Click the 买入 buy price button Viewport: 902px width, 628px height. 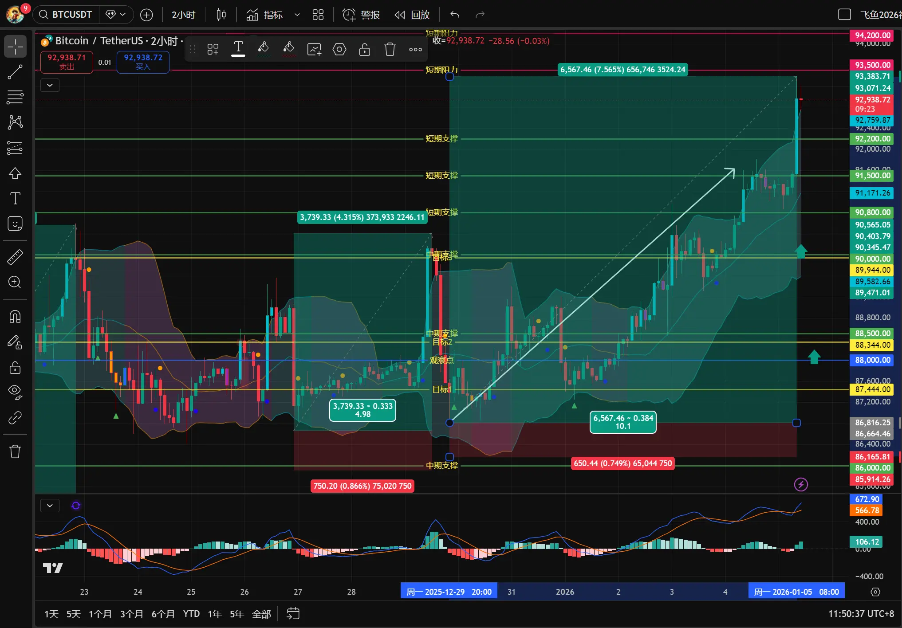[143, 62]
